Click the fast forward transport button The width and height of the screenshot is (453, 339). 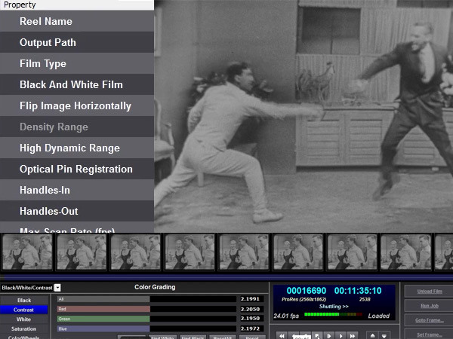(x=353, y=336)
